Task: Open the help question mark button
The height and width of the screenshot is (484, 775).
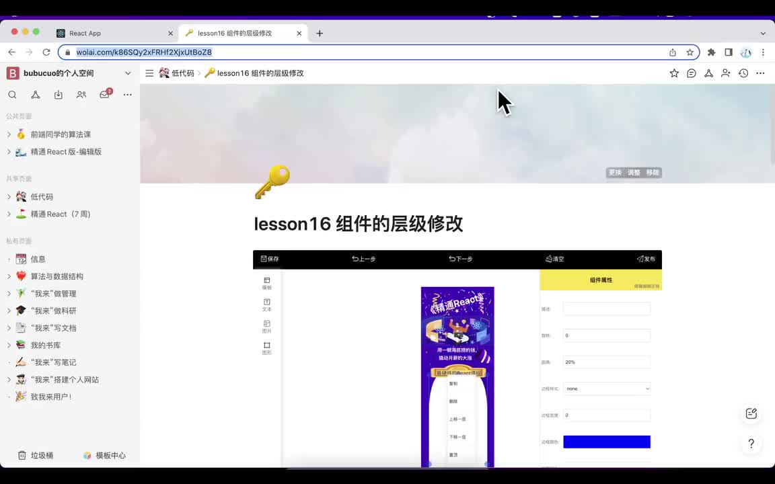Action: (751, 444)
